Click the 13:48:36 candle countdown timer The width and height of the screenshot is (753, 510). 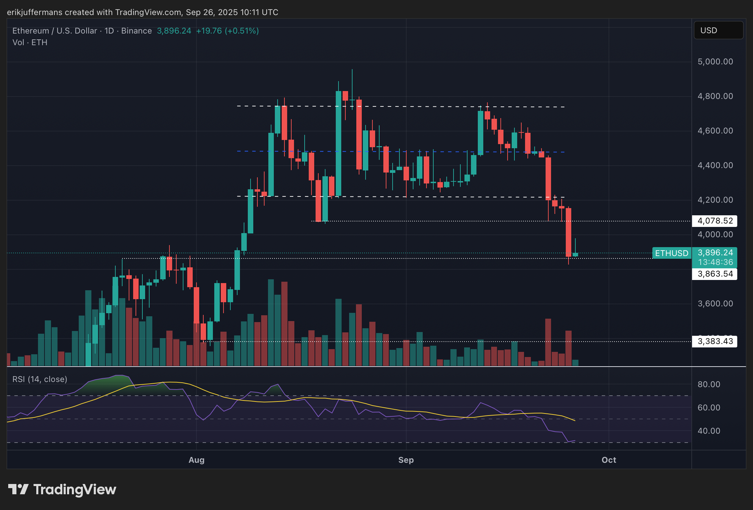(x=715, y=262)
